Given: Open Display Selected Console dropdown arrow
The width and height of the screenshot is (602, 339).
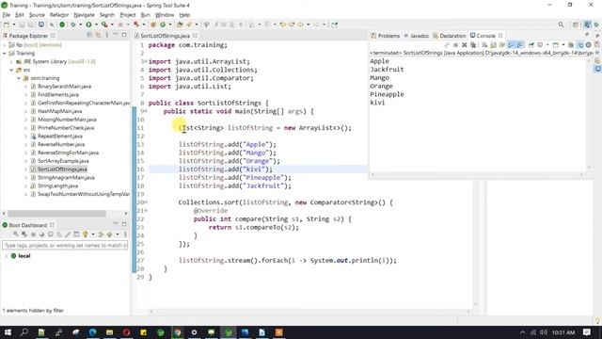Looking at the screenshot, I should click(547, 45).
